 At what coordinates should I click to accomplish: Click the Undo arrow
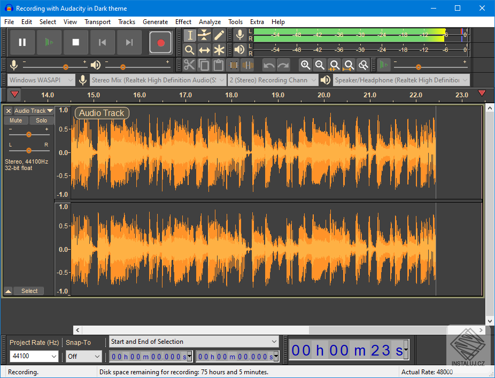click(x=269, y=65)
